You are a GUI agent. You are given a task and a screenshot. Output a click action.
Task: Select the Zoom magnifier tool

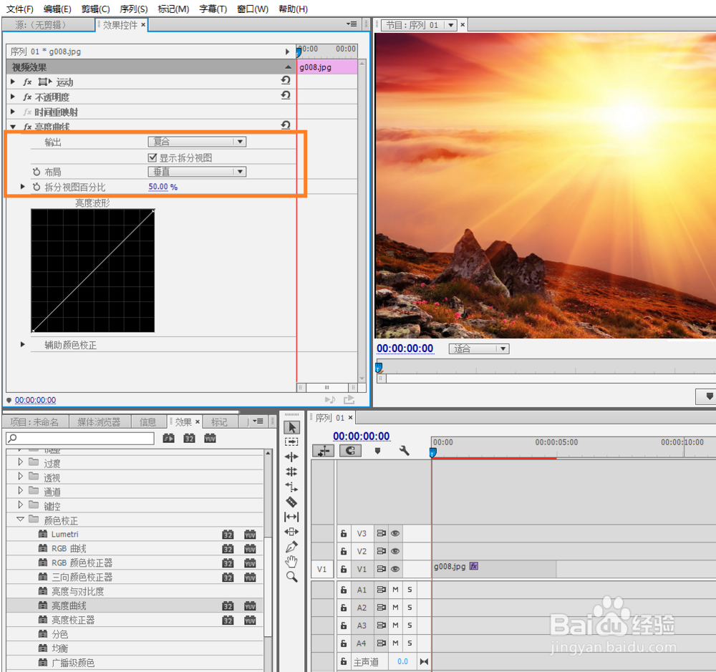pyautogui.click(x=292, y=577)
